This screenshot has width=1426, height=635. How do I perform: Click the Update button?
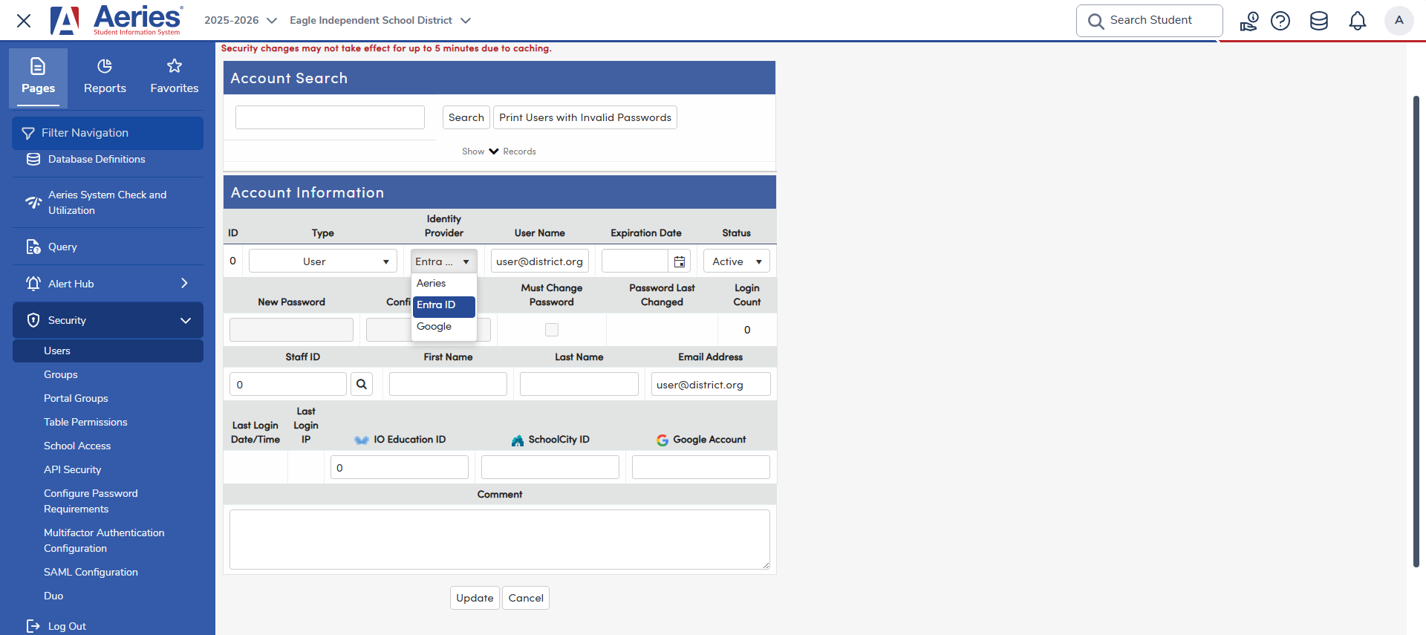tap(475, 598)
